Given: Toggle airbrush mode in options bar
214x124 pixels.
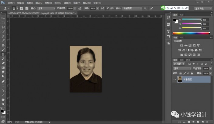Looking at the screenshot, I should click(x=103, y=8).
